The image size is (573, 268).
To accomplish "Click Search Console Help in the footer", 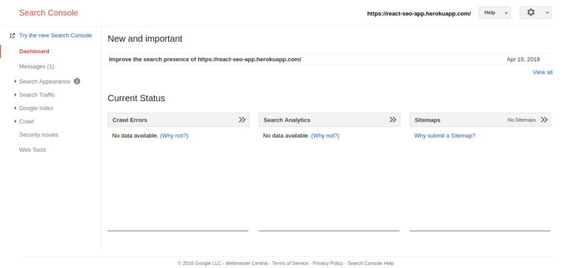I will (370, 264).
